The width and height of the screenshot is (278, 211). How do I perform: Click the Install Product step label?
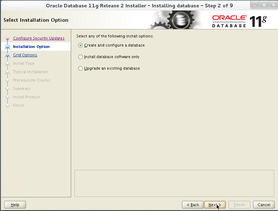[26, 97]
